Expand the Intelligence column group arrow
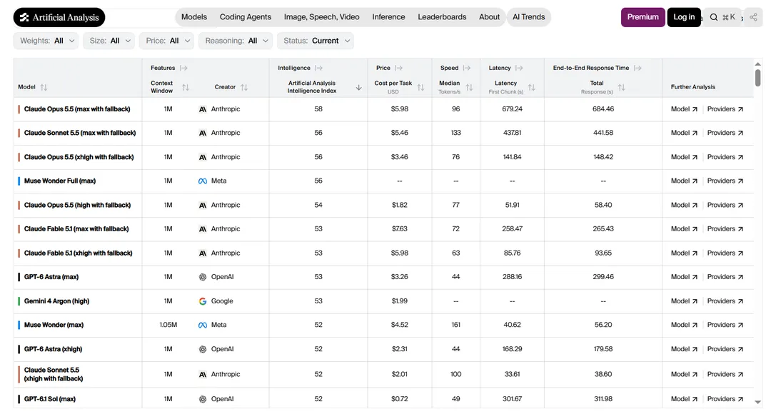The height and width of the screenshot is (414, 771). (x=318, y=68)
